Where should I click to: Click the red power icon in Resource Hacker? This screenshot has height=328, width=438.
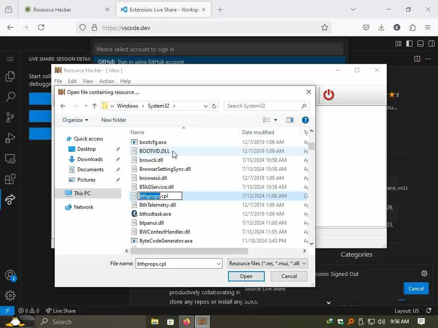point(328,95)
